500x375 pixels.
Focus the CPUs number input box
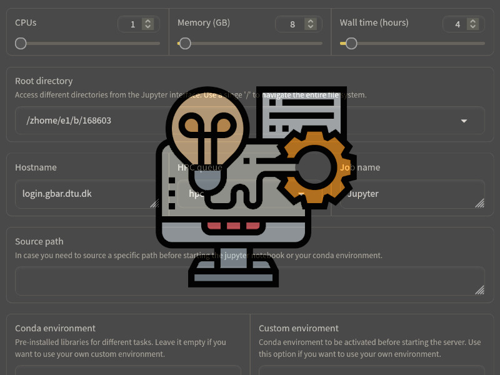coord(131,24)
